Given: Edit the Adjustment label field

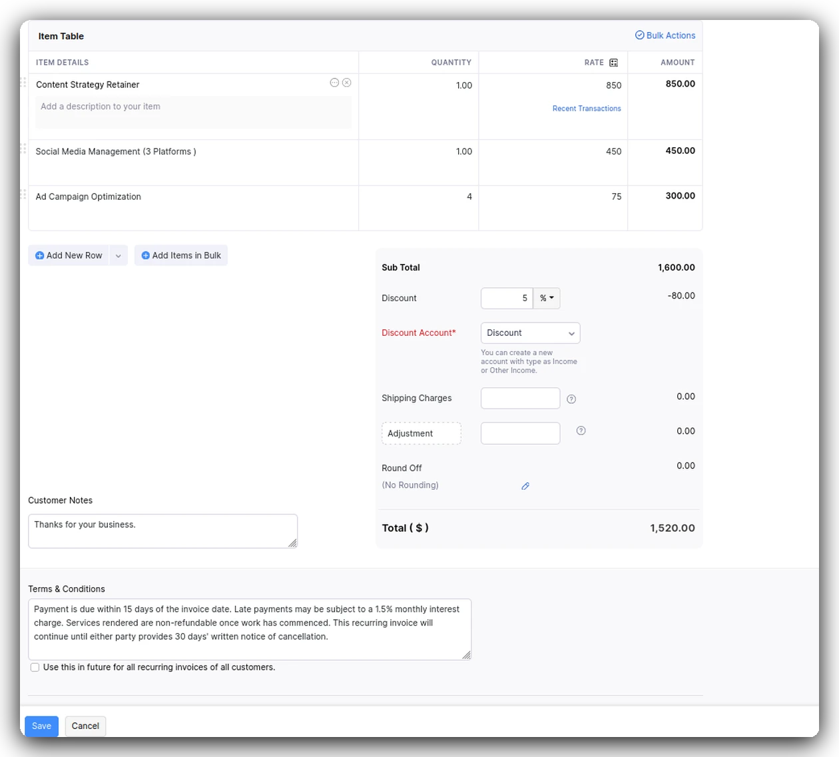Looking at the screenshot, I should (x=421, y=433).
